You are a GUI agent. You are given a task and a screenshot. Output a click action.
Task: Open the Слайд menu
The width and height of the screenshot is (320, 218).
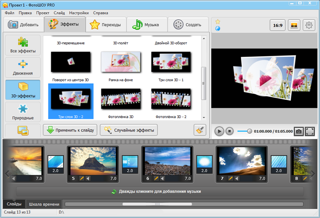point(59,13)
